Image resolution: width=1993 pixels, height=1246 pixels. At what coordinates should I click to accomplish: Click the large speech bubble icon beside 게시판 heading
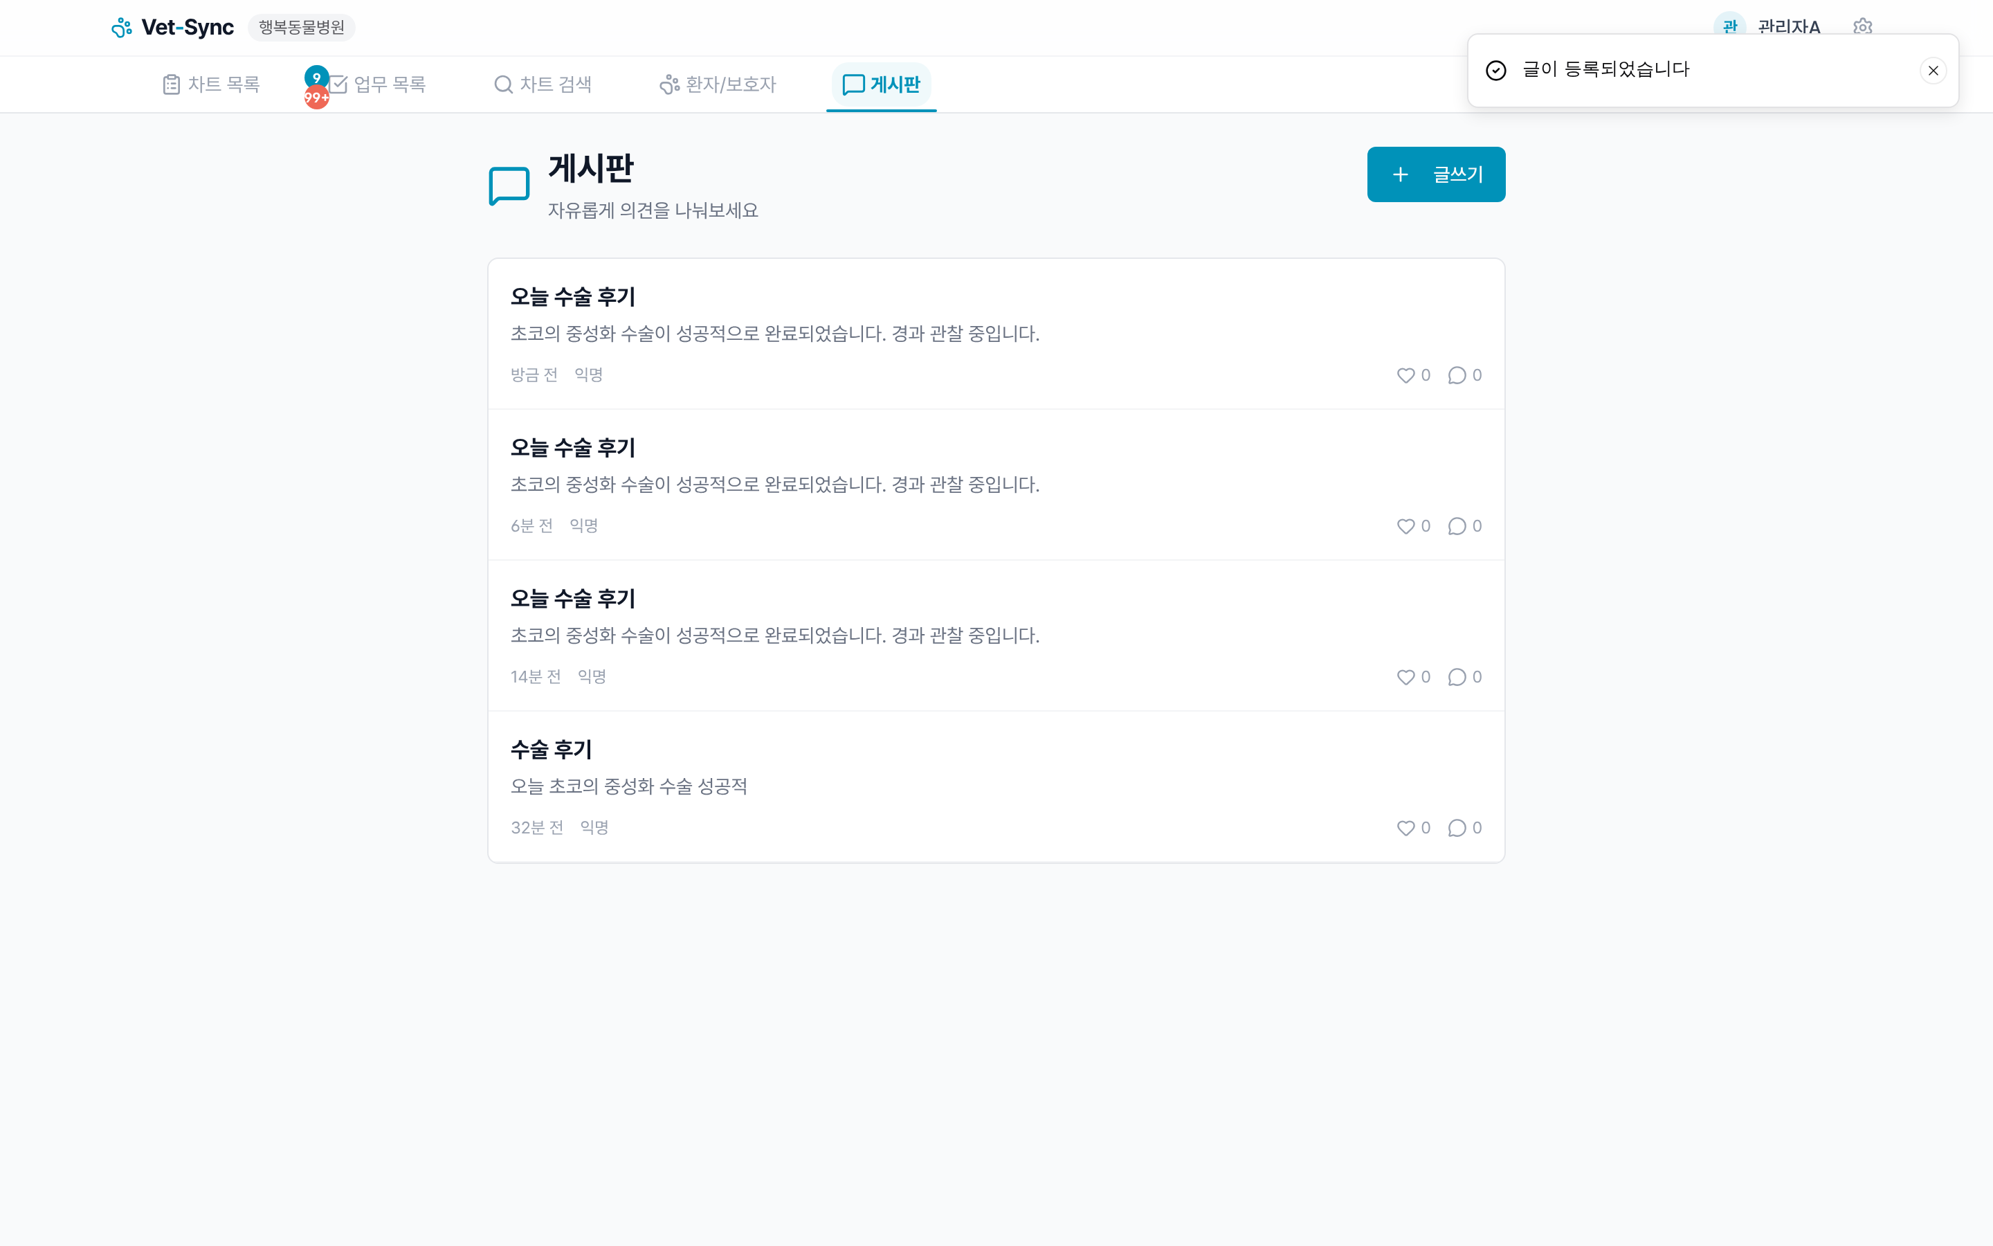click(508, 186)
